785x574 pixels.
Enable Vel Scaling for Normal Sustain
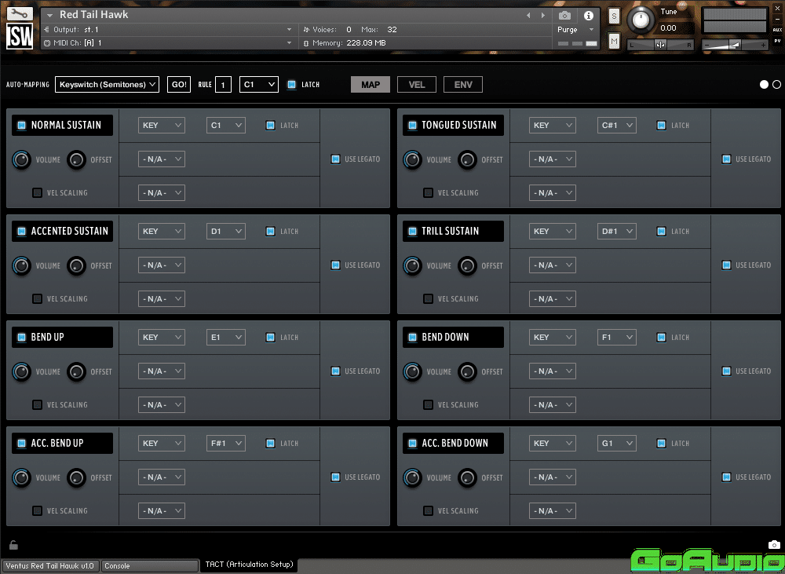tap(37, 192)
